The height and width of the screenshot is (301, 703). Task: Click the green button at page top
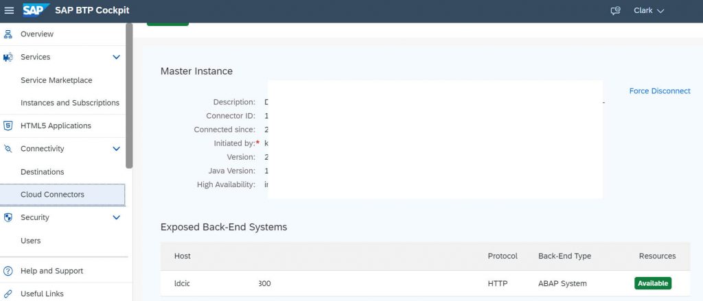(x=168, y=24)
